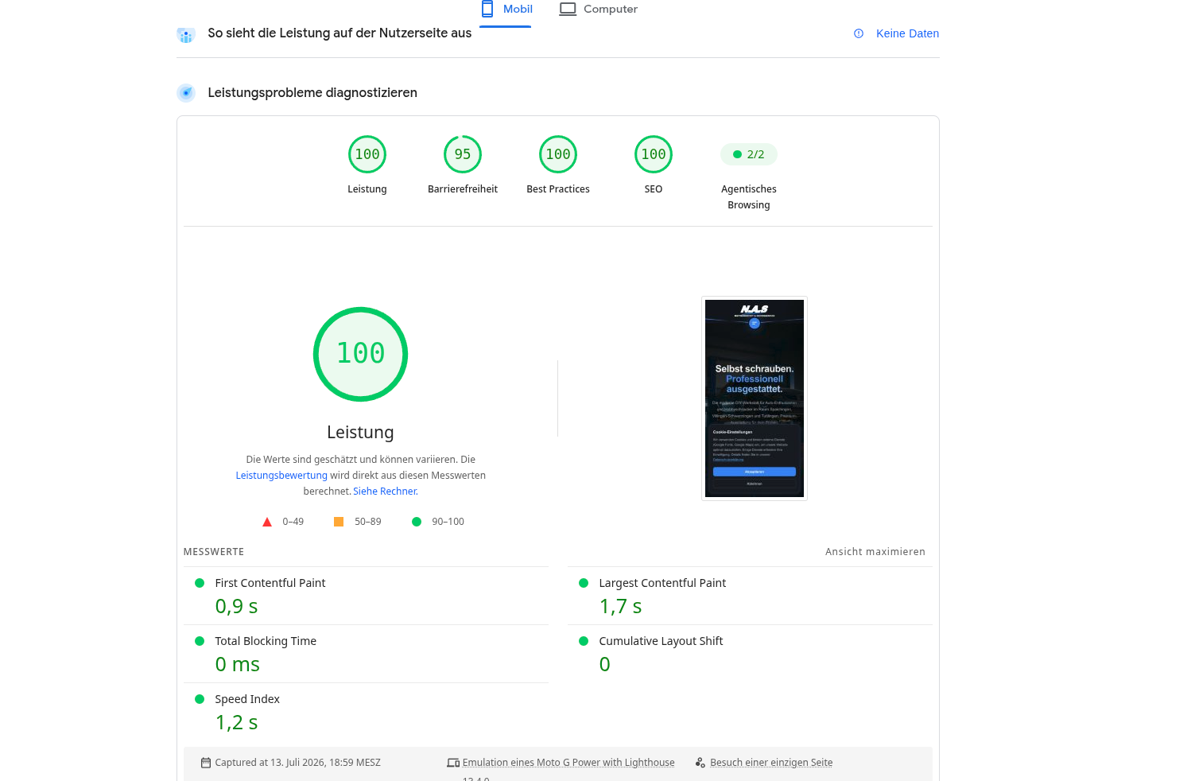1195x781 pixels.
Task: Select the 1,2 s value
Action: (x=237, y=722)
